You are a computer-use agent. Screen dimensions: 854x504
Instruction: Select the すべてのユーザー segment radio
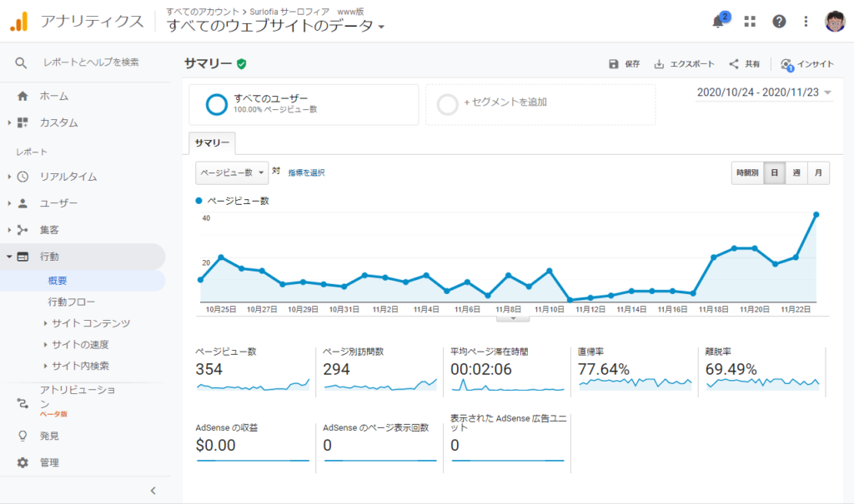tap(216, 104)
